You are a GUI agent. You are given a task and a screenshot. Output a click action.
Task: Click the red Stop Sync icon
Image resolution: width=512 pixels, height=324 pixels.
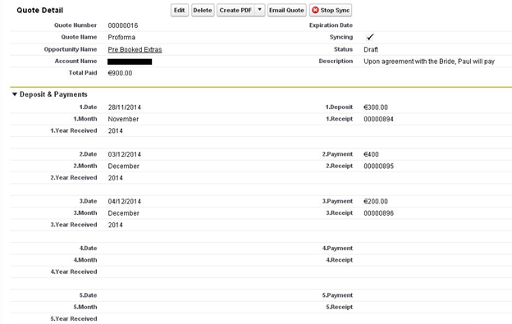click(x=315, y=10)
